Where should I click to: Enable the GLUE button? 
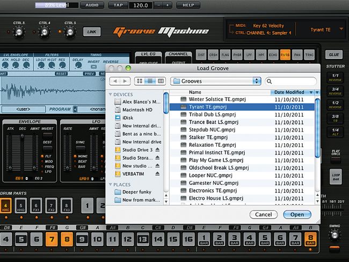(x=333, y=55)
